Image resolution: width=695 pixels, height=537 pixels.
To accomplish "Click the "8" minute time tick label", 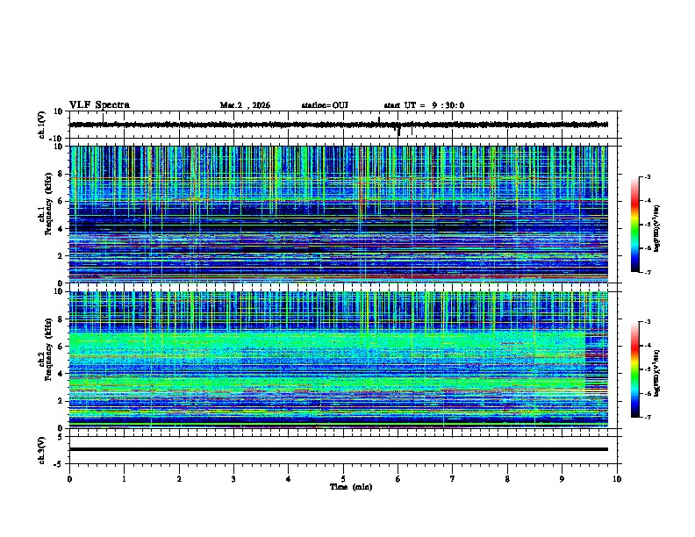I will click(507, 479).
